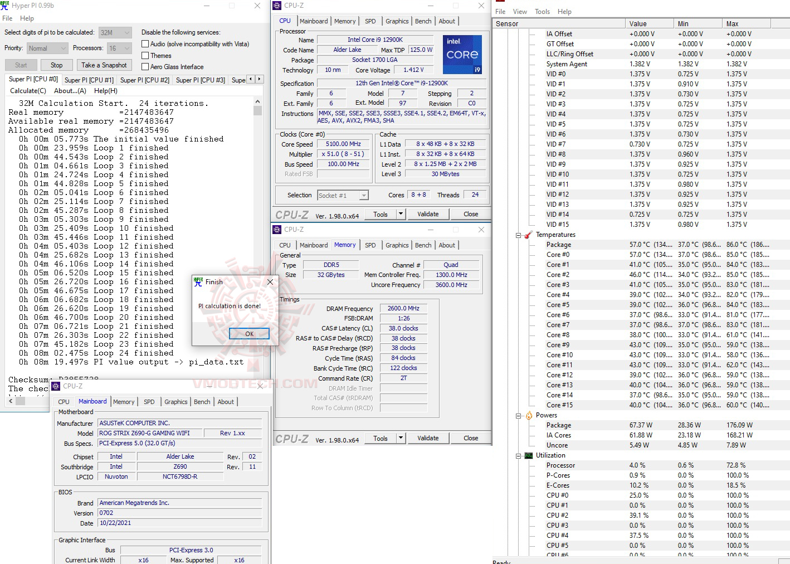Click the CPU-Z icon in the Memory window title
Viewport: 790px width, 564px height.
[x=277, y=230]
